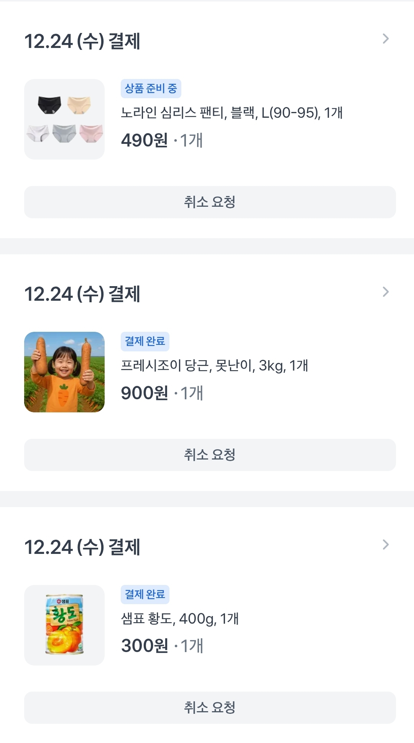Tap the payment date header above carrot order
Screen dimensions: 414x743
tap(82, 294)
